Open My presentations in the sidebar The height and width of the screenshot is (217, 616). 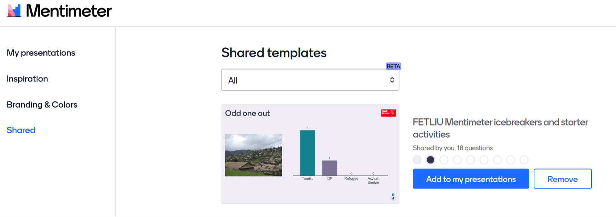(41, 53)
